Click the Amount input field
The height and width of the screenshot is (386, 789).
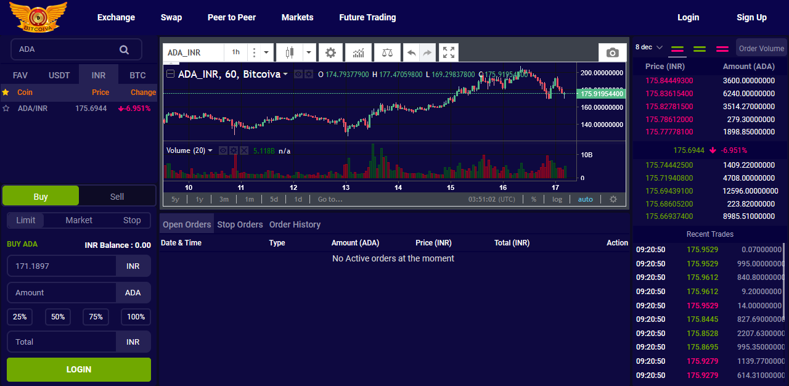62,293
